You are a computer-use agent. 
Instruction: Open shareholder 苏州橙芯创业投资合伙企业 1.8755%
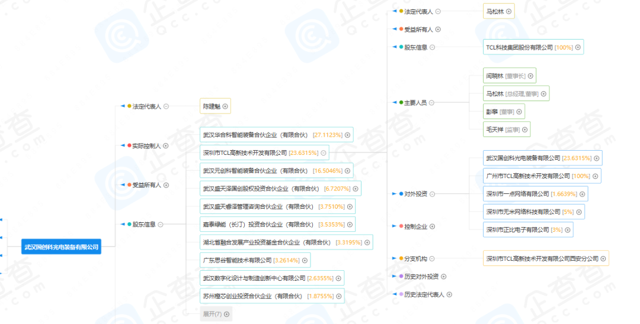point(272,296)
